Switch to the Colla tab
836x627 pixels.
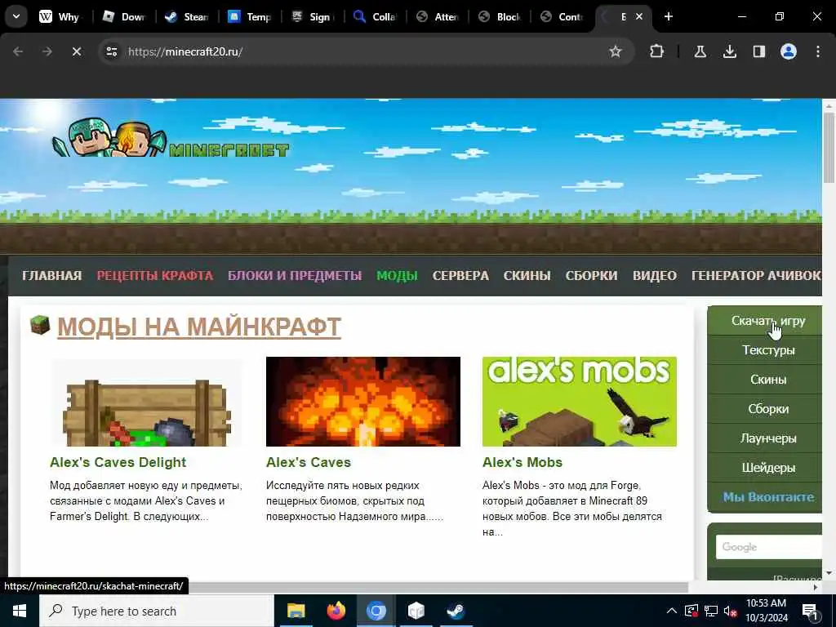click(375, 16)
